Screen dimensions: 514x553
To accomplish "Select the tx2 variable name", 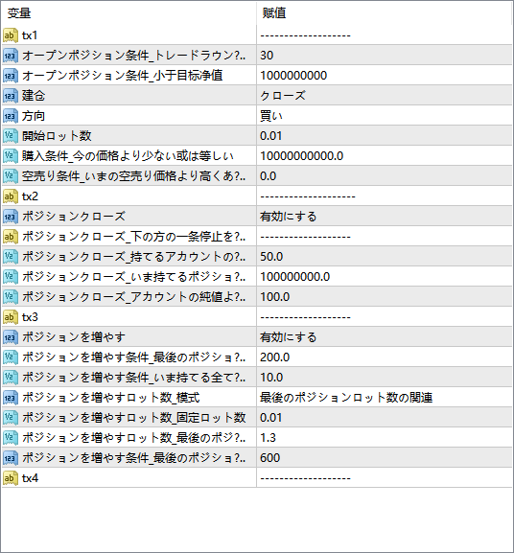I will click(x=30, y=196).
